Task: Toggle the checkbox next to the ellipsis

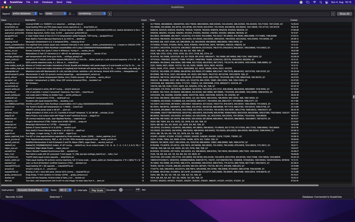Action: tap(70, 14)
